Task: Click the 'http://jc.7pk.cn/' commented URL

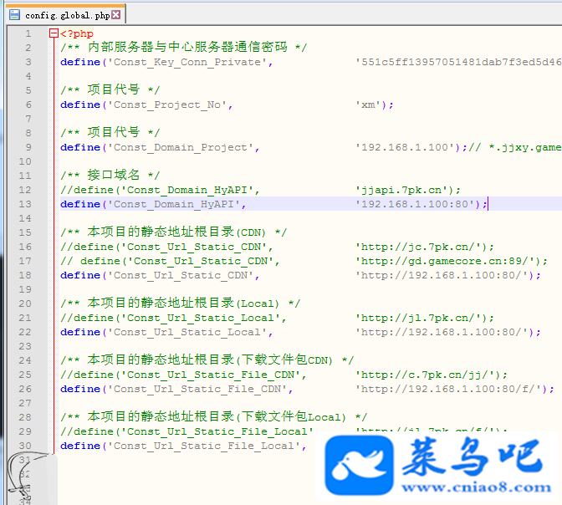Action: [419, 247]
